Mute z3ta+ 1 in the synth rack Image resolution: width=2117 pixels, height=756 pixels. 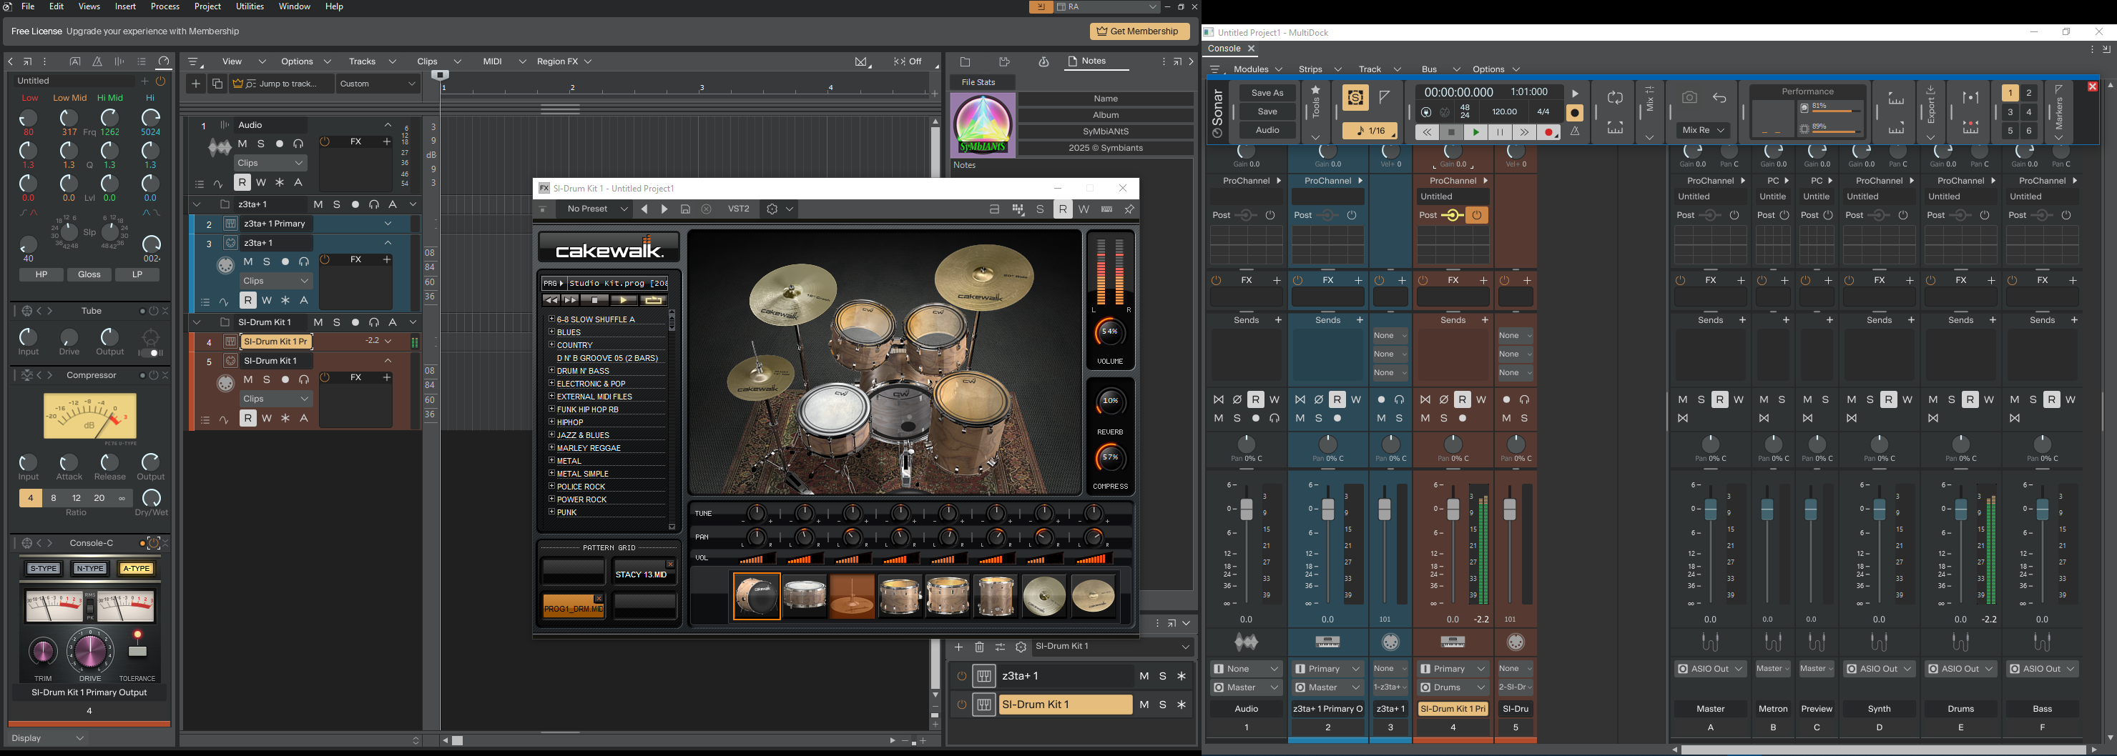pyautogui.click(x=1144, y=677)
